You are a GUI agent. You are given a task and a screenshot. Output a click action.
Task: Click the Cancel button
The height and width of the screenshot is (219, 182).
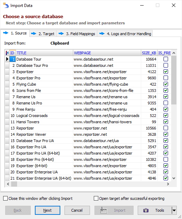(77, 210)
